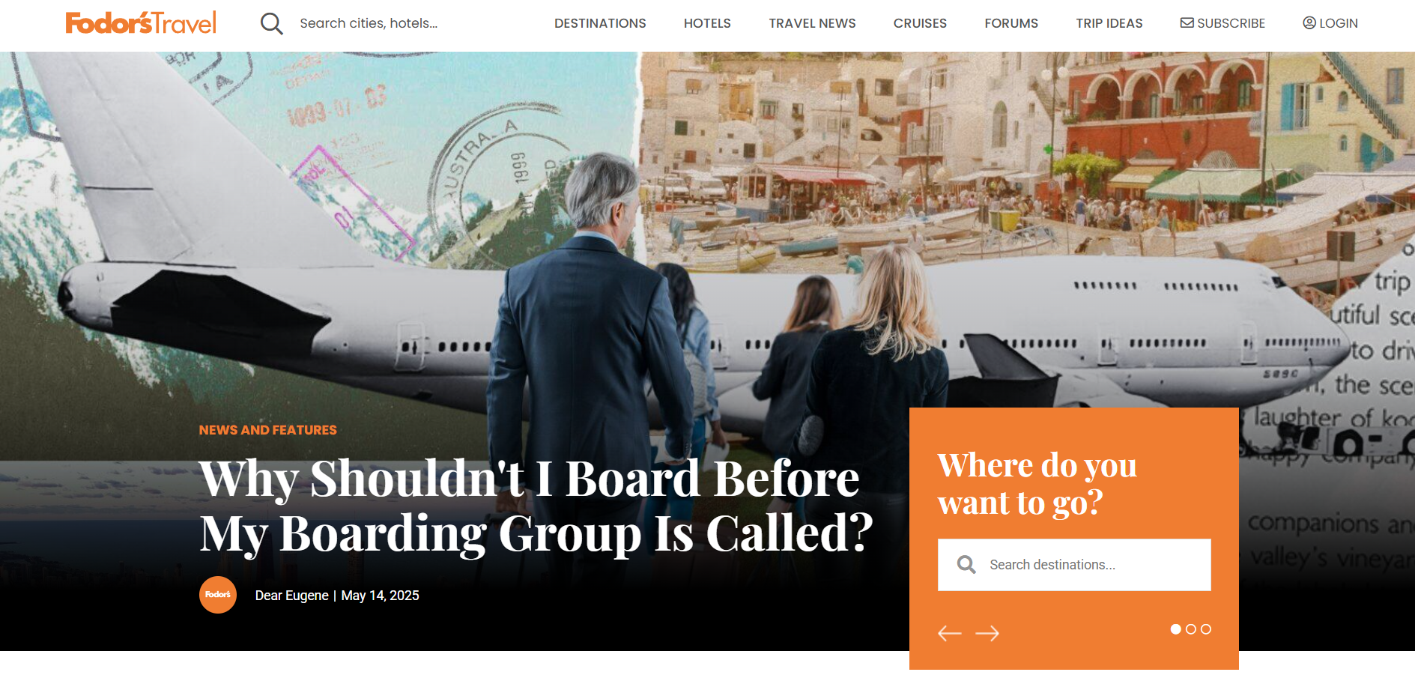Advance carousel with right arrow
The image size is (1415, 678).
click(x=987, y=633)
